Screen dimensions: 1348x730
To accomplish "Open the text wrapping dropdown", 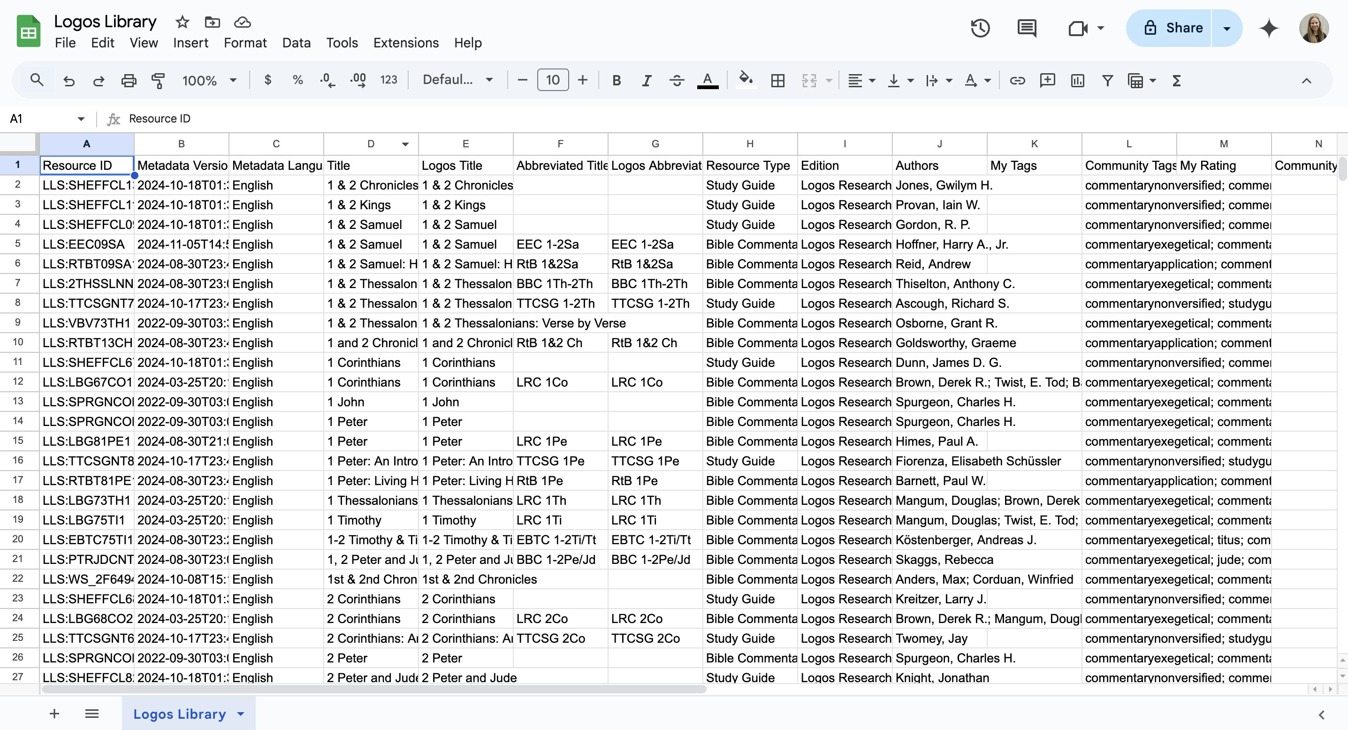I will 939,80.
